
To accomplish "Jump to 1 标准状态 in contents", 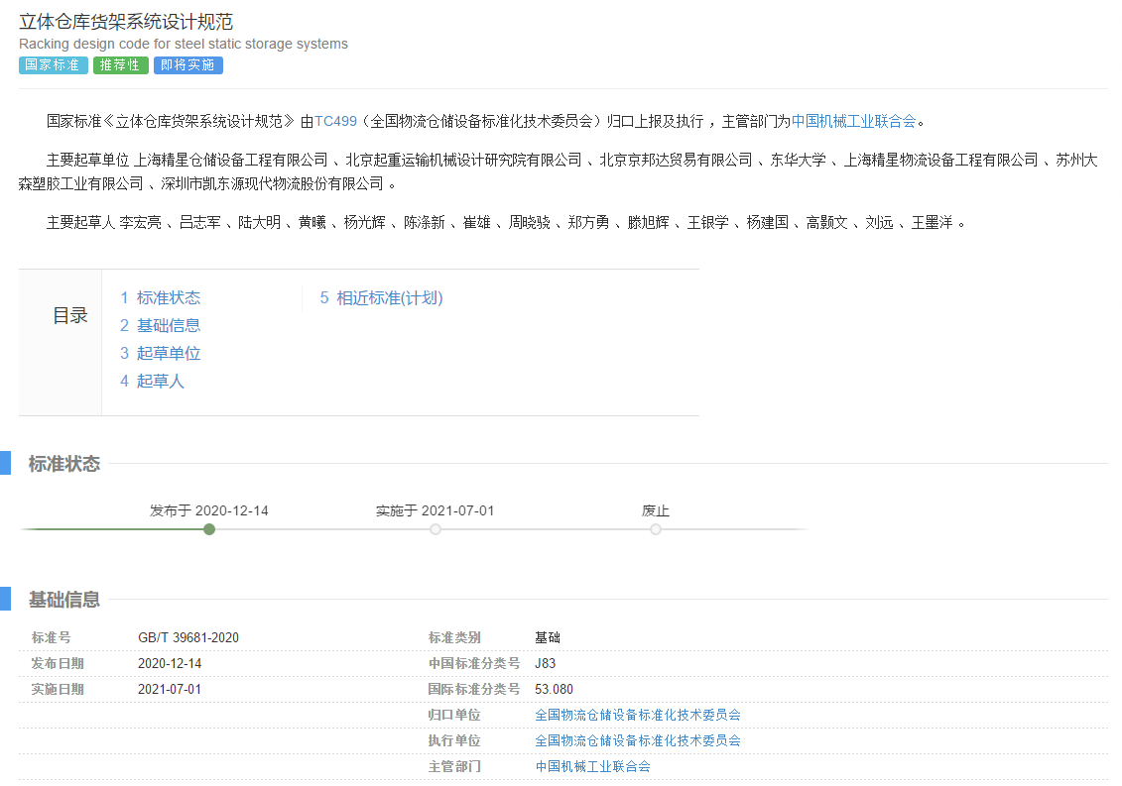I will 161,297.
